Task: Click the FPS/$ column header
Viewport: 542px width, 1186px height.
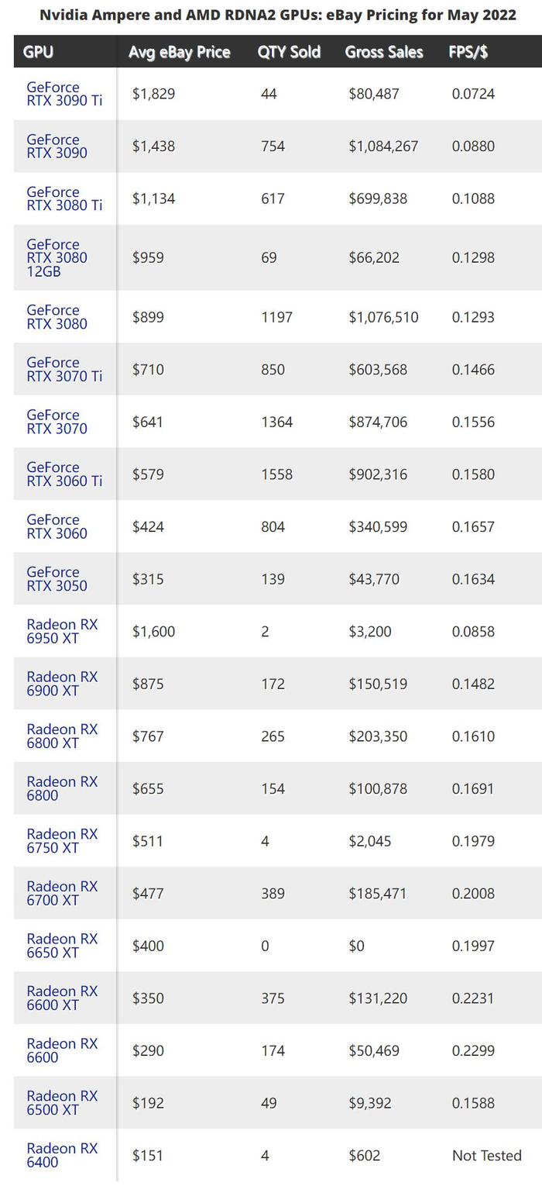Action: [468, 52]
